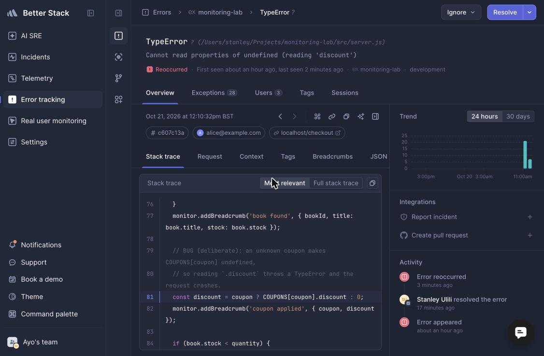Open the localhost/checkout link chip

tap(307, 133)
